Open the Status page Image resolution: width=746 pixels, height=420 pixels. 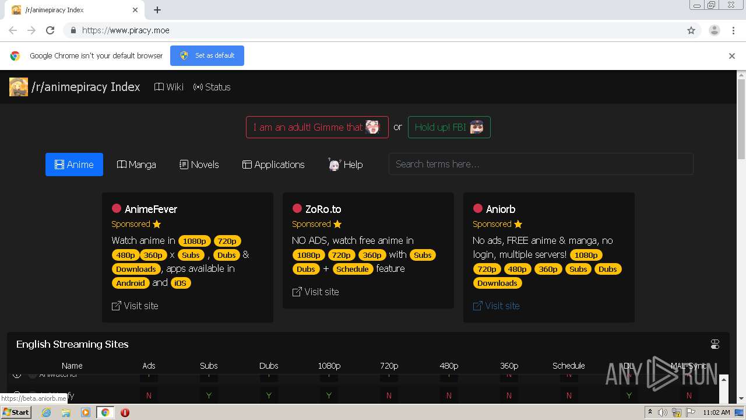(212, 87)
